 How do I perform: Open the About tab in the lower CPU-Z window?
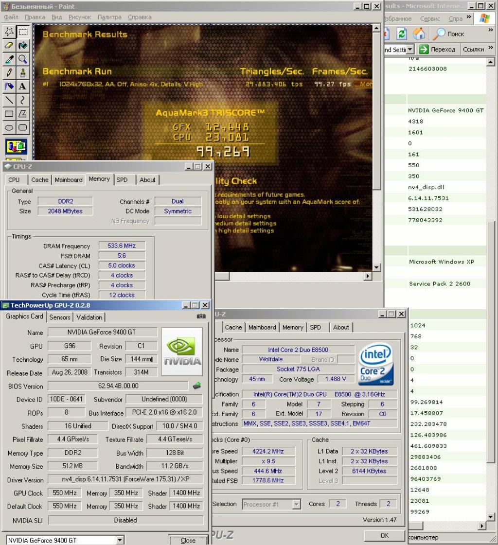click(341, 327)
